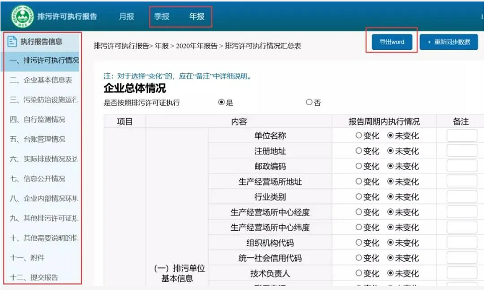490x290 pixels.
Task: Click the 重新同步数据 button
Action: [x=448, y=42]
